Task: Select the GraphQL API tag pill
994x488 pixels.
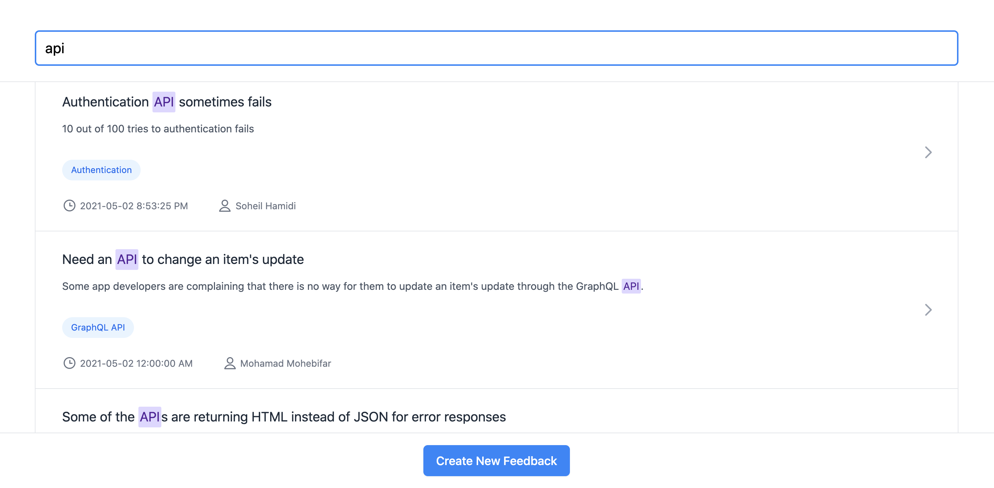Action: click(x=98, y=327)
